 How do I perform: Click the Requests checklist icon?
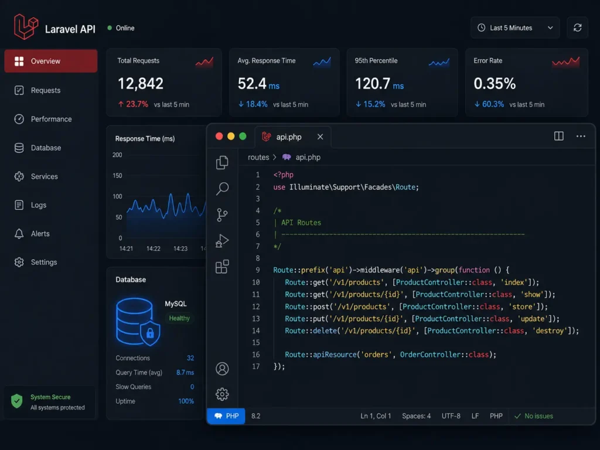click(x=19, y=90)
